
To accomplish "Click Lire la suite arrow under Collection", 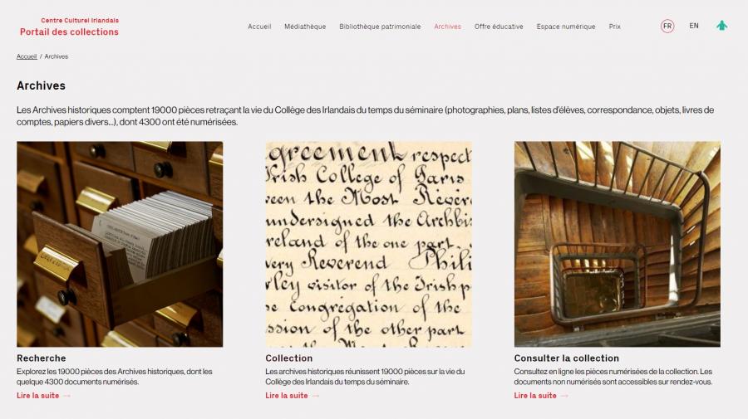I will [x=315, y=396].
